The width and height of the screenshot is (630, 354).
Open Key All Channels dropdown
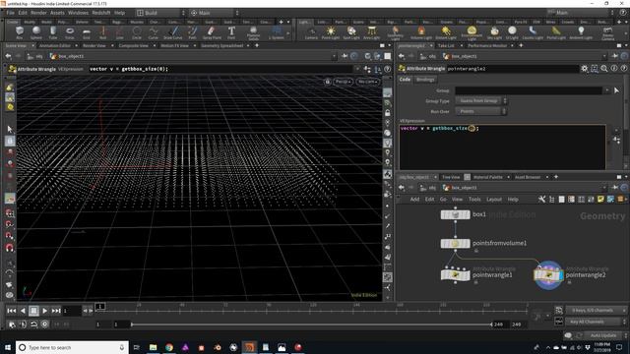596,322
